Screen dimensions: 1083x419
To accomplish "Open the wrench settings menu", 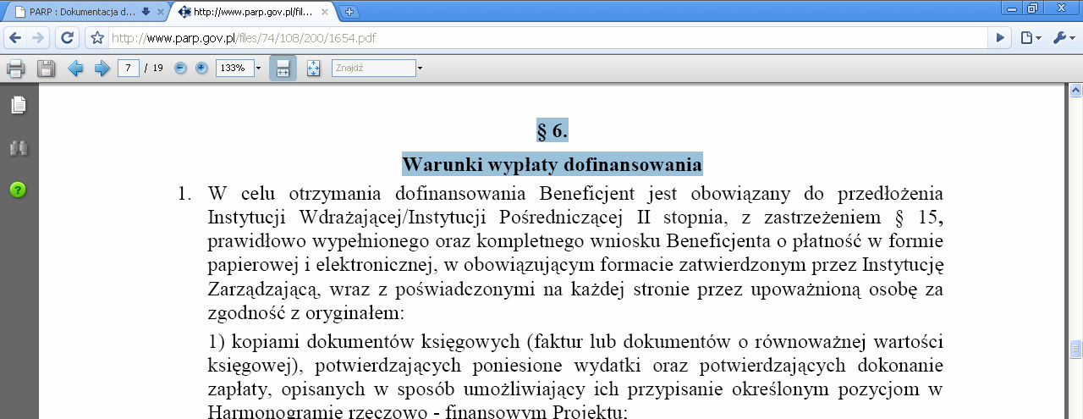I will pyautogui.click(x=1063, y=38).
